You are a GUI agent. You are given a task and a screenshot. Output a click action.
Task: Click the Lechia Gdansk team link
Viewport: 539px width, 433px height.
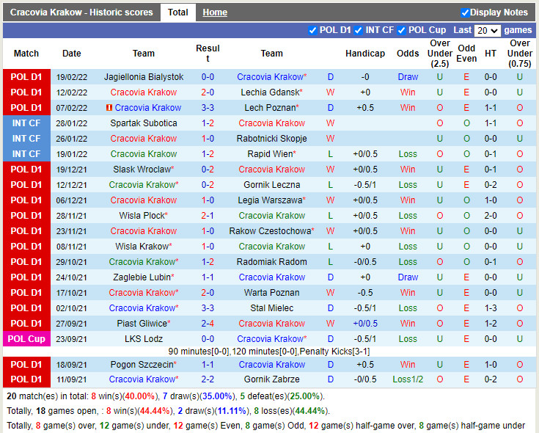(270, 92)
